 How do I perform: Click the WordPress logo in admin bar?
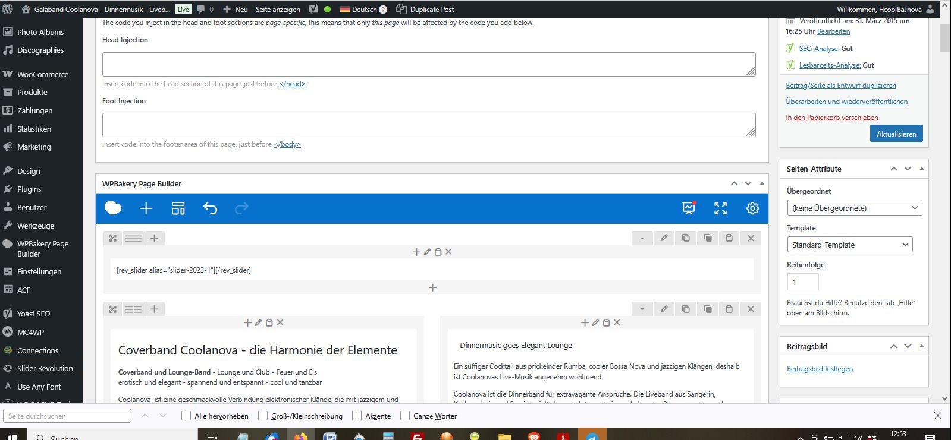(8, 9)
